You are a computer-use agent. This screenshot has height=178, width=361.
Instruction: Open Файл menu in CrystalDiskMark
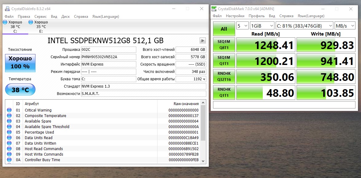[217, 16]
